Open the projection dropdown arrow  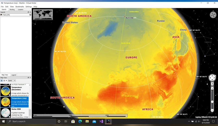6,80
